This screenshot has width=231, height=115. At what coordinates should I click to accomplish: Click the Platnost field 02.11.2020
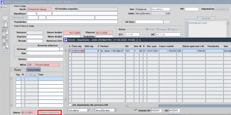point(105,33)
